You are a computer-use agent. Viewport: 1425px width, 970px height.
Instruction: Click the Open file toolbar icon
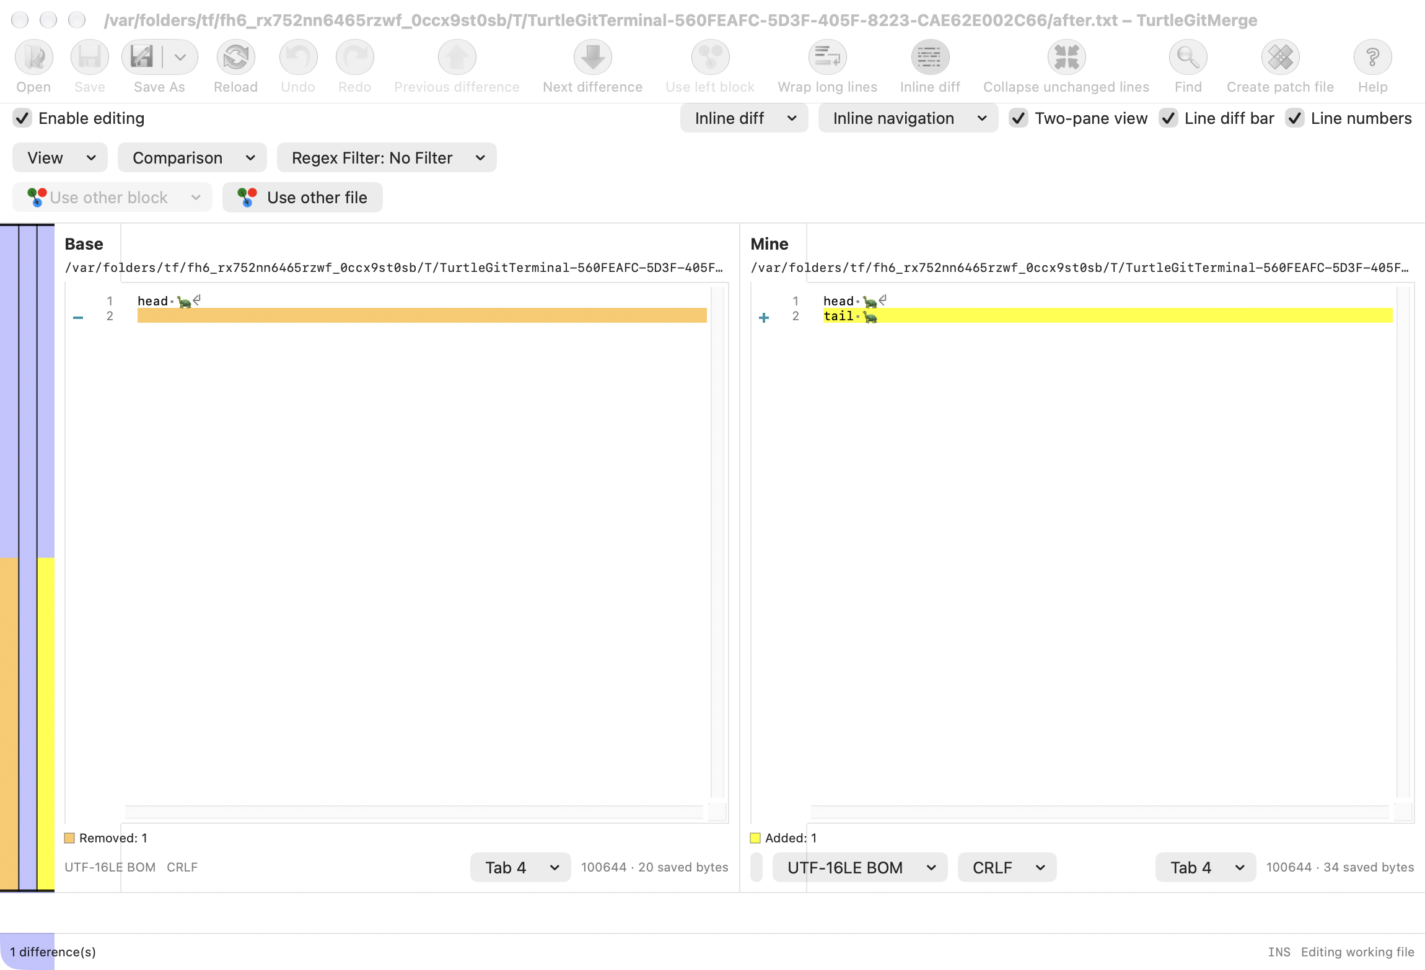33,58
